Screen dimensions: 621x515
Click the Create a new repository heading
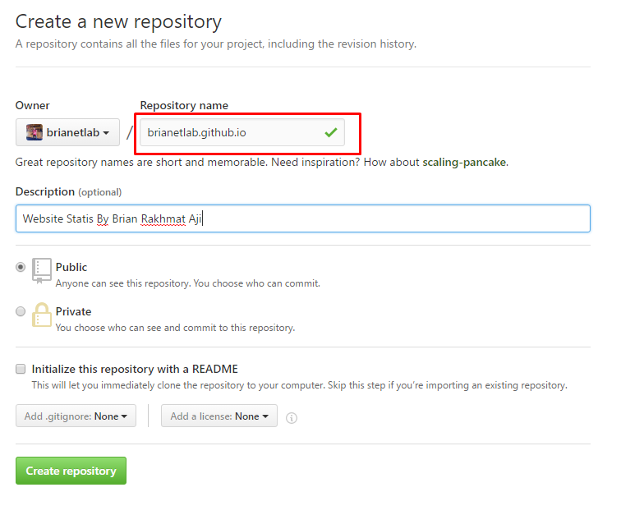point(118,22)
